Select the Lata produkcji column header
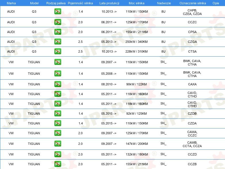The width and height of the screenshot is (225, 169). point(109,3)
